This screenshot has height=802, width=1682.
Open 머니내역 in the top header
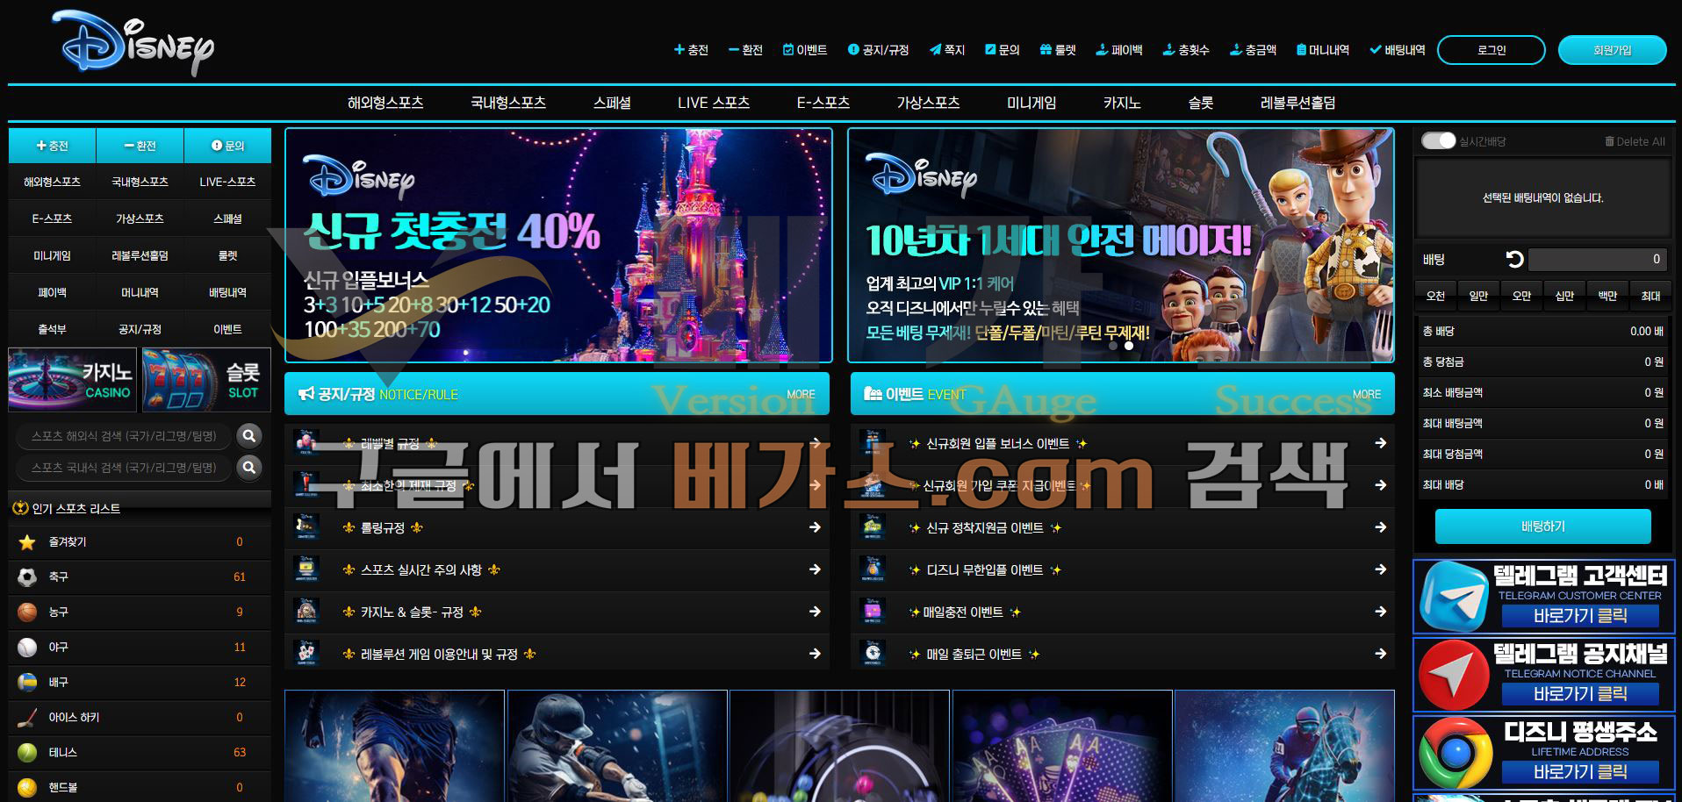(x=1323, y=50)
